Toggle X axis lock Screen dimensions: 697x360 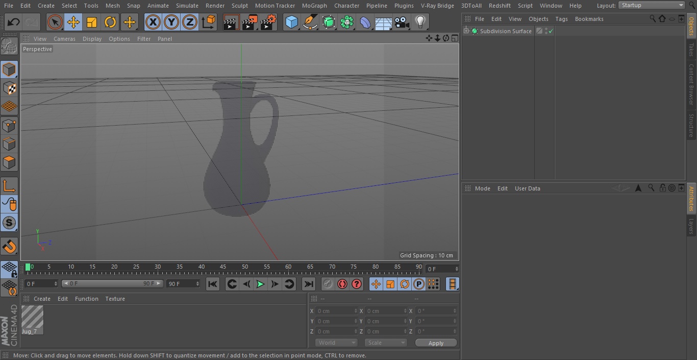pyautogui.click(x=153, y=22)
